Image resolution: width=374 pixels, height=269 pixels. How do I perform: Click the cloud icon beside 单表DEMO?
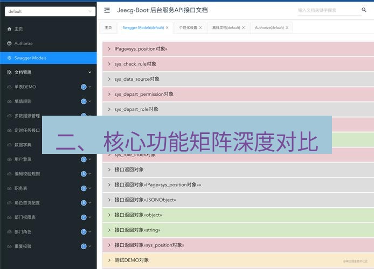point(9,87)
